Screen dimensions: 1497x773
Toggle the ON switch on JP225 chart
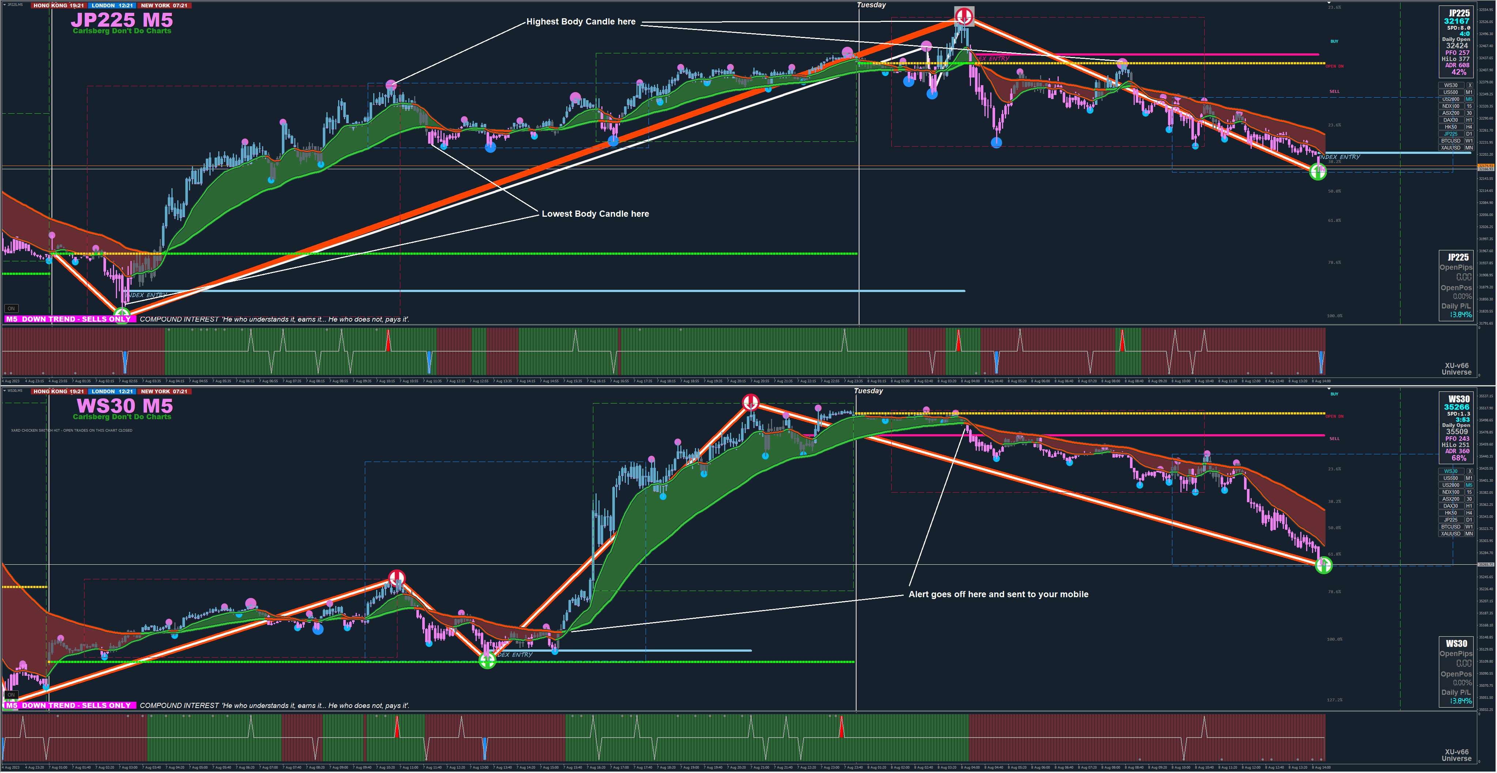[x=11, y=308]
